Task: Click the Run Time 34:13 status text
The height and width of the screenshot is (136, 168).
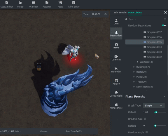Action: (x=74, y=131)
